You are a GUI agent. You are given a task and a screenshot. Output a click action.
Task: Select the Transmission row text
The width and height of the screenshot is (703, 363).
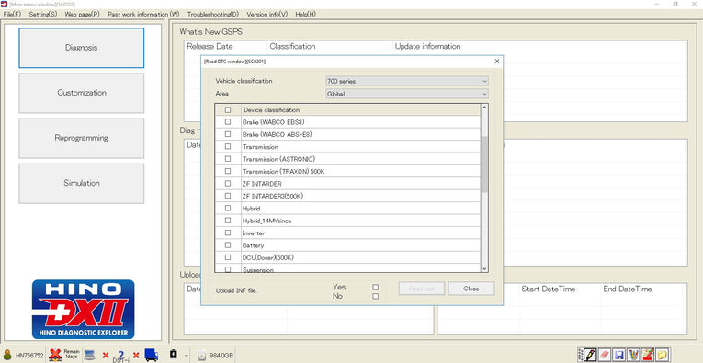point(260,147)
